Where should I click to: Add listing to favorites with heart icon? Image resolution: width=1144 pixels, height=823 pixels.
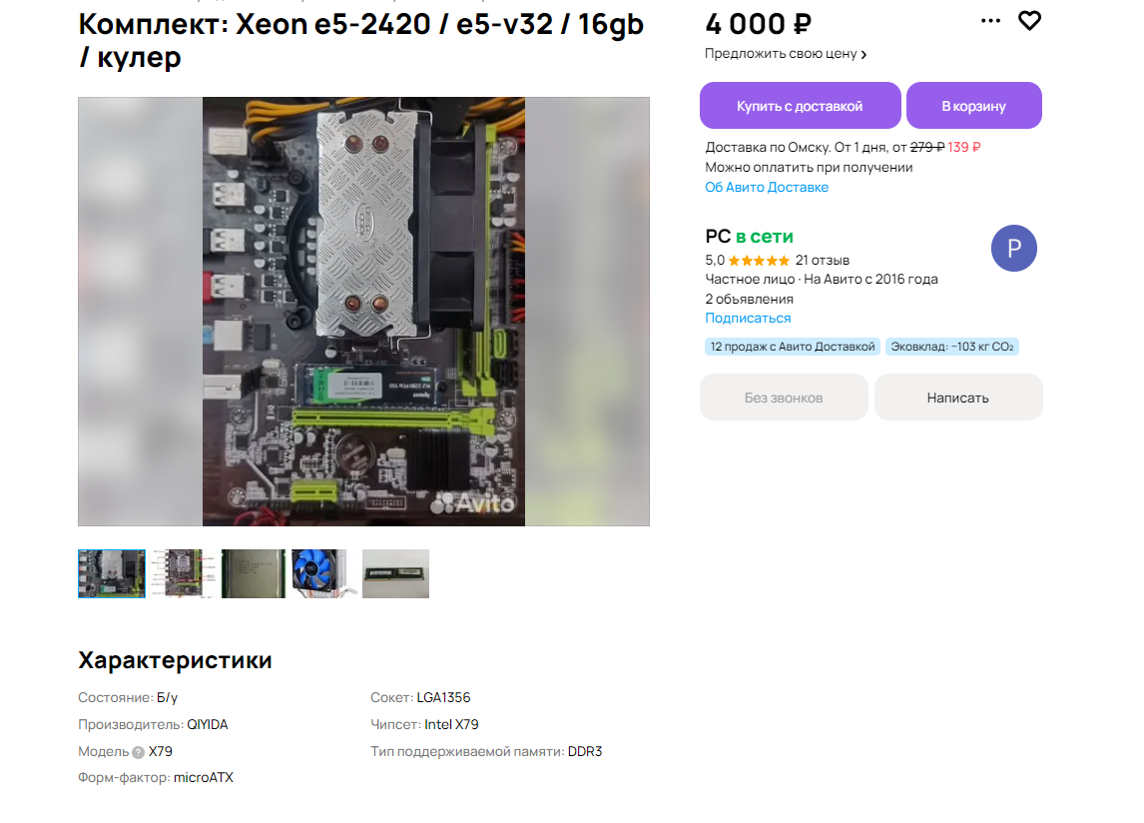click(x=1029, y=21)
